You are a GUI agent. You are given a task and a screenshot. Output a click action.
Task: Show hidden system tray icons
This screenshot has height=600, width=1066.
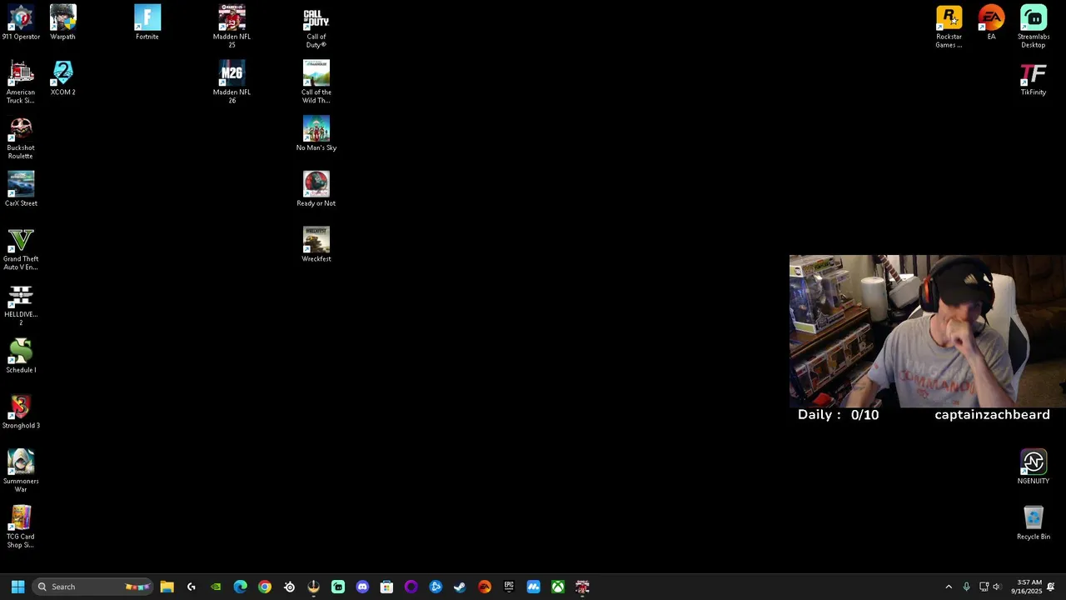(949, 587)
